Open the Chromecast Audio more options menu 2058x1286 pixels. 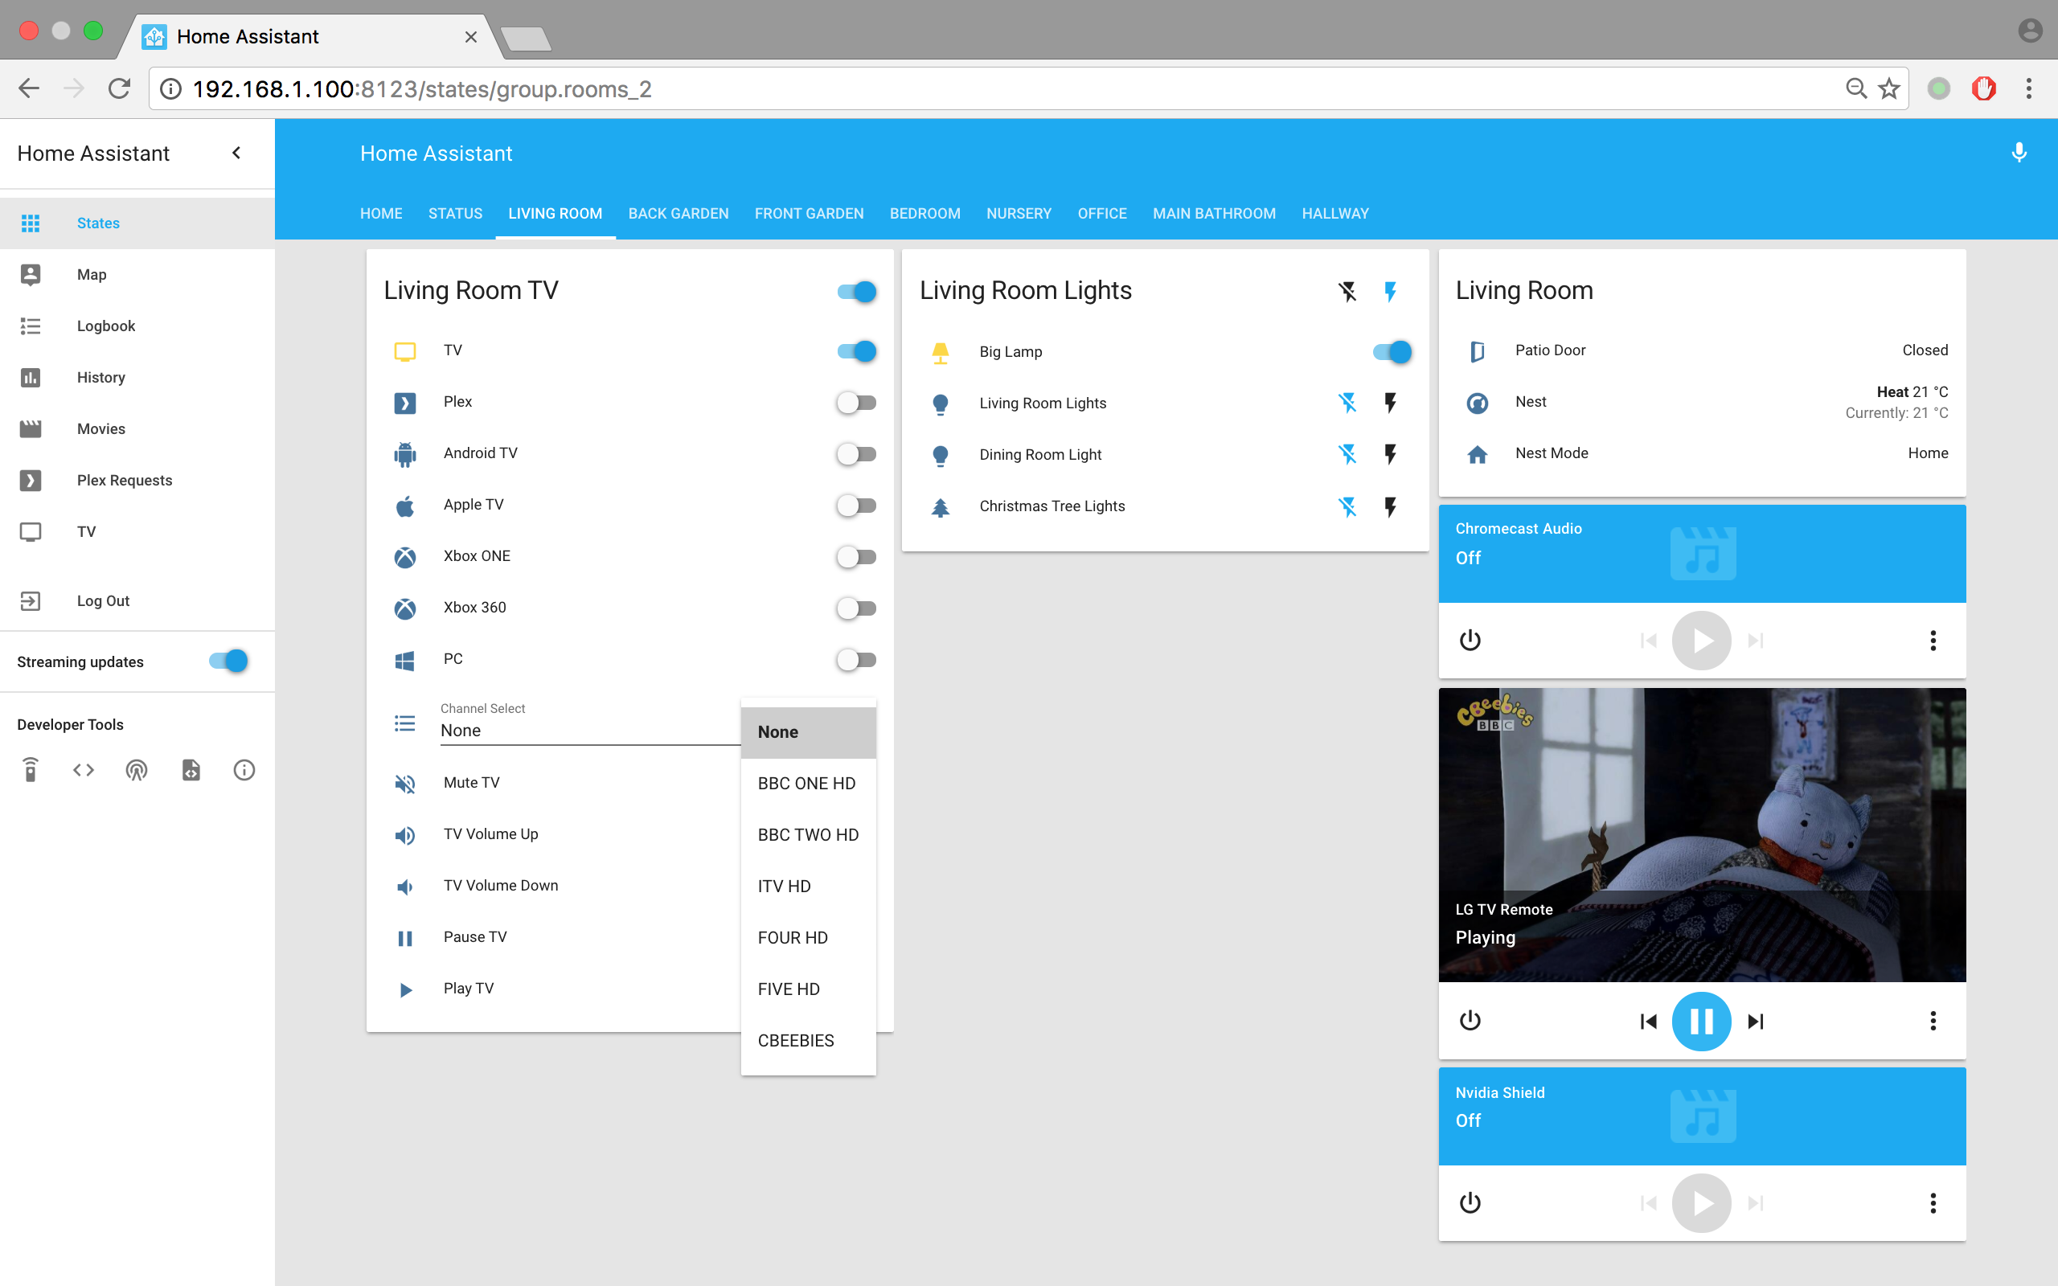(1932, 641)
